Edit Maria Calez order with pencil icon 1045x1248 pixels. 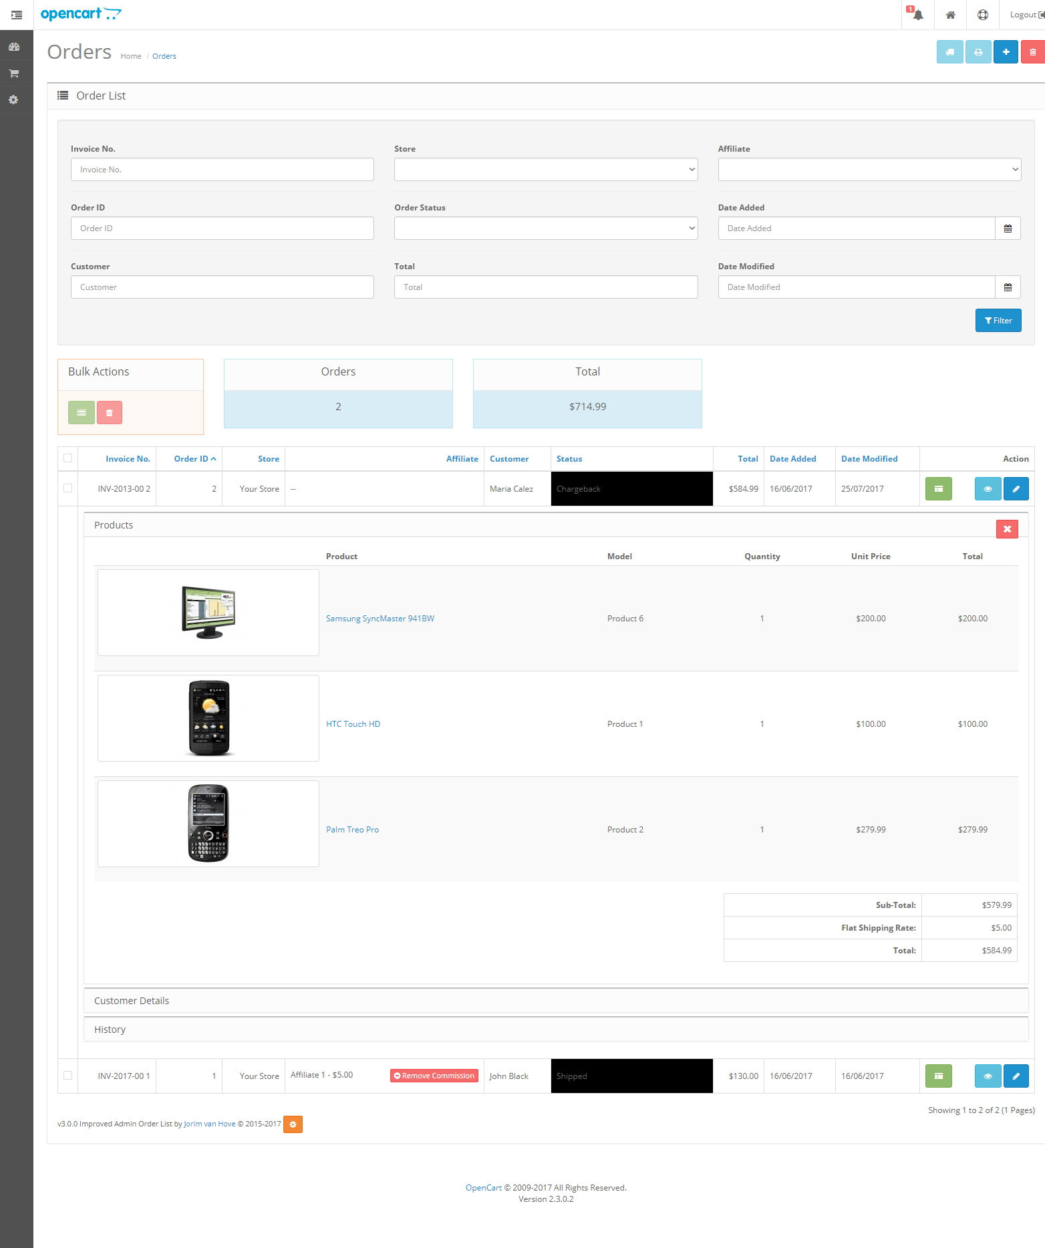(1016, 489)
